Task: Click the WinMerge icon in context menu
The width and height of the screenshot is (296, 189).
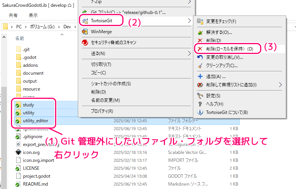Action: (85, 32)
